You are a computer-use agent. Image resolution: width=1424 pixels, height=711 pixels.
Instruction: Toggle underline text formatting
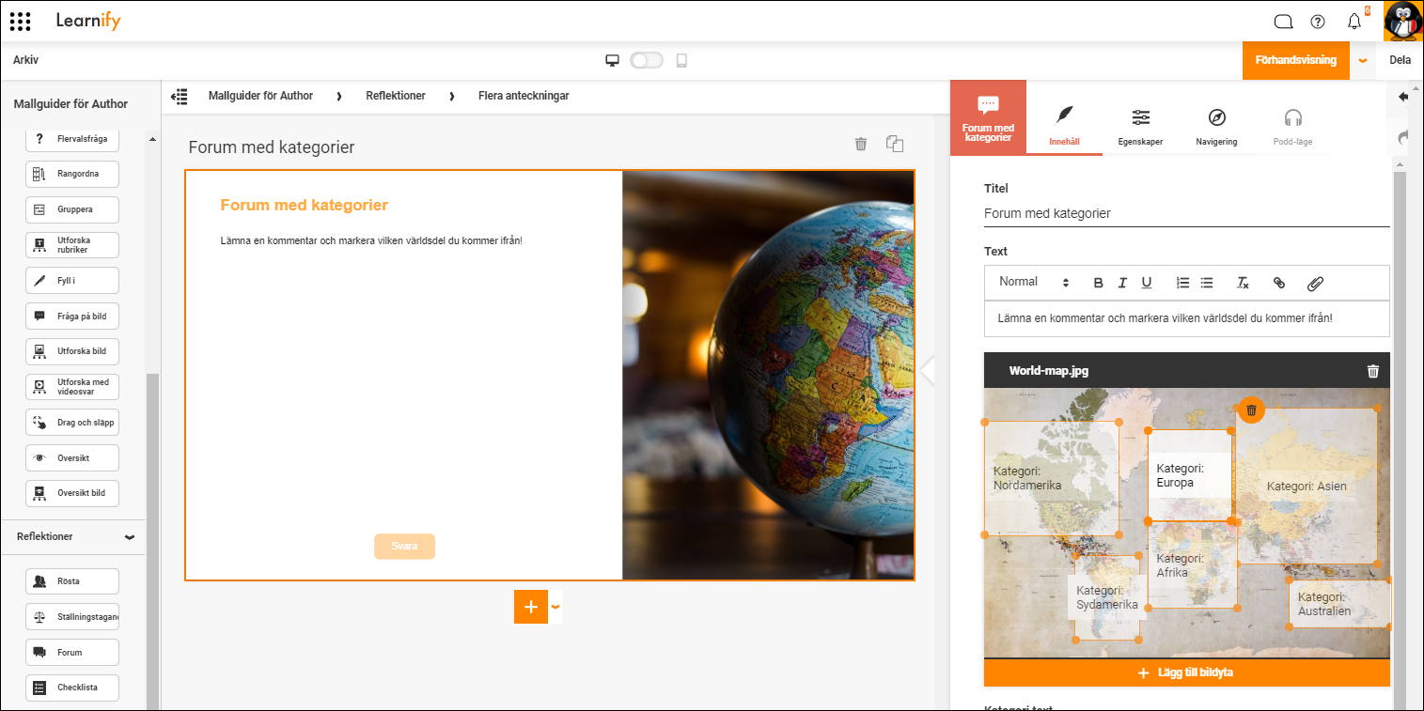(1146, 283)
